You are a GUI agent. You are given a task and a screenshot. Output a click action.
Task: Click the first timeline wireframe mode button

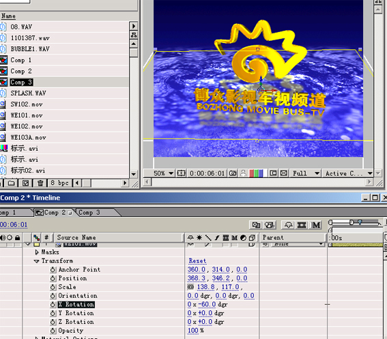256,225
